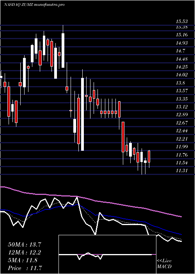
Task: Click the 11.54 price axis label
Action: tap(182, 163)
